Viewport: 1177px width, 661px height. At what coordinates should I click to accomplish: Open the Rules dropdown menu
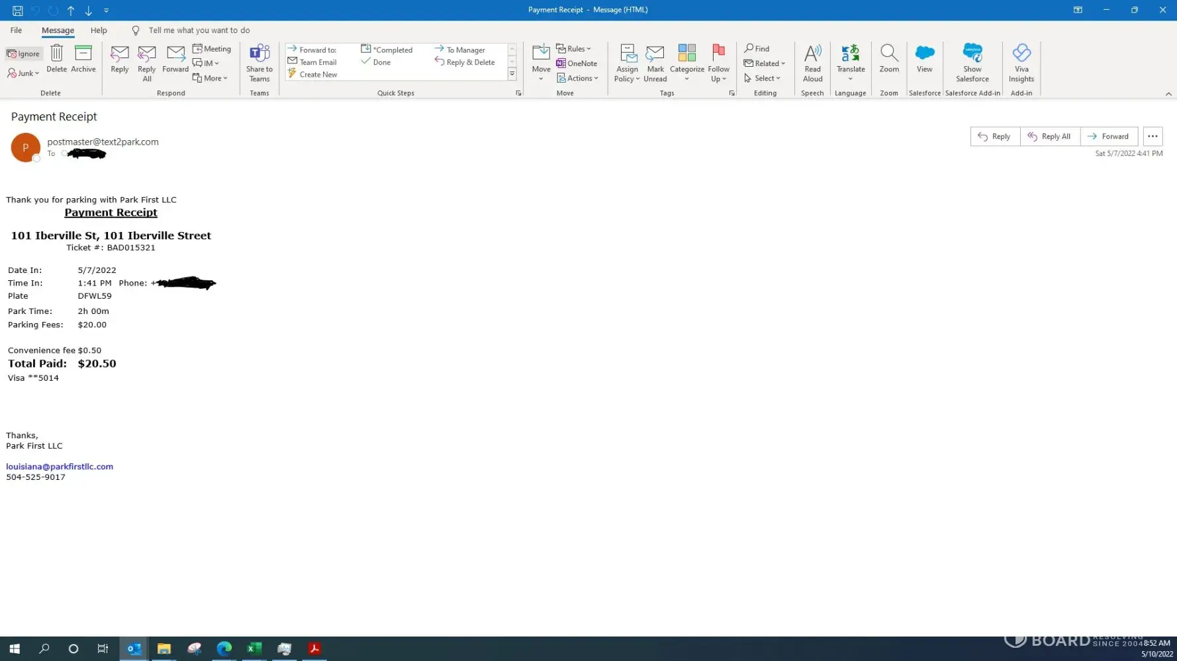(573, 49)
